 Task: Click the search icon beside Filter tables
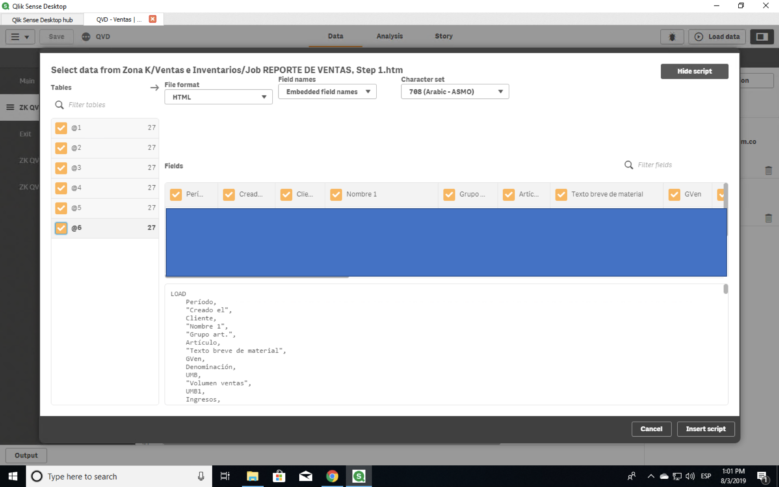coord(59,105)
